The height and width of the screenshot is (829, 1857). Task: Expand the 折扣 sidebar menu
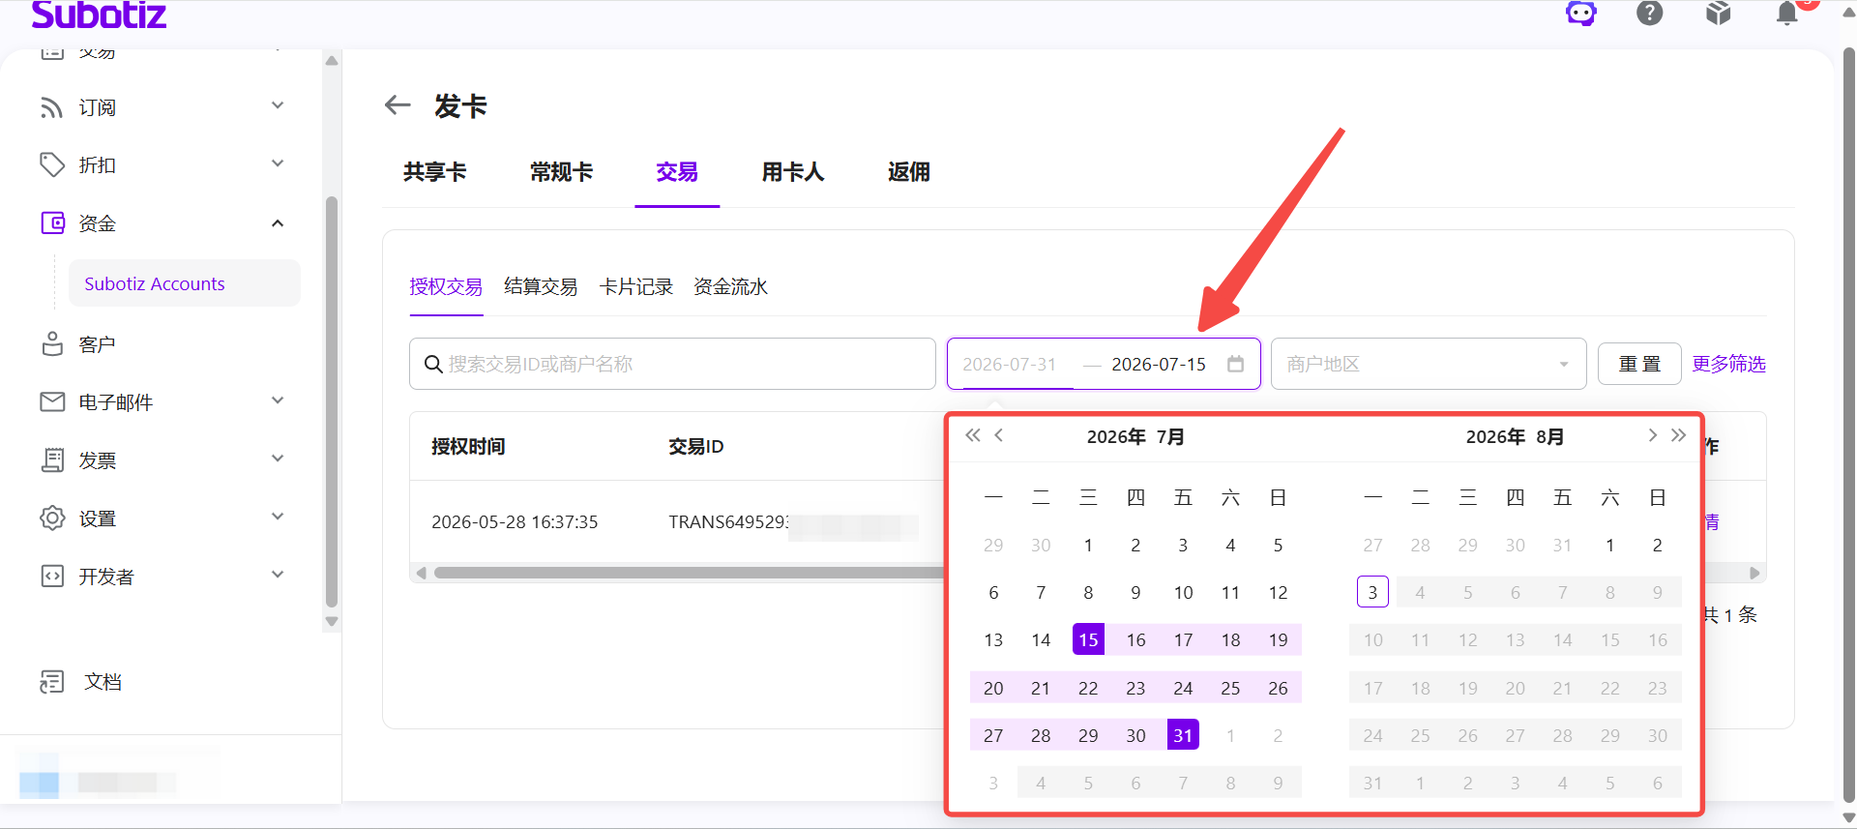pos(278,163)
